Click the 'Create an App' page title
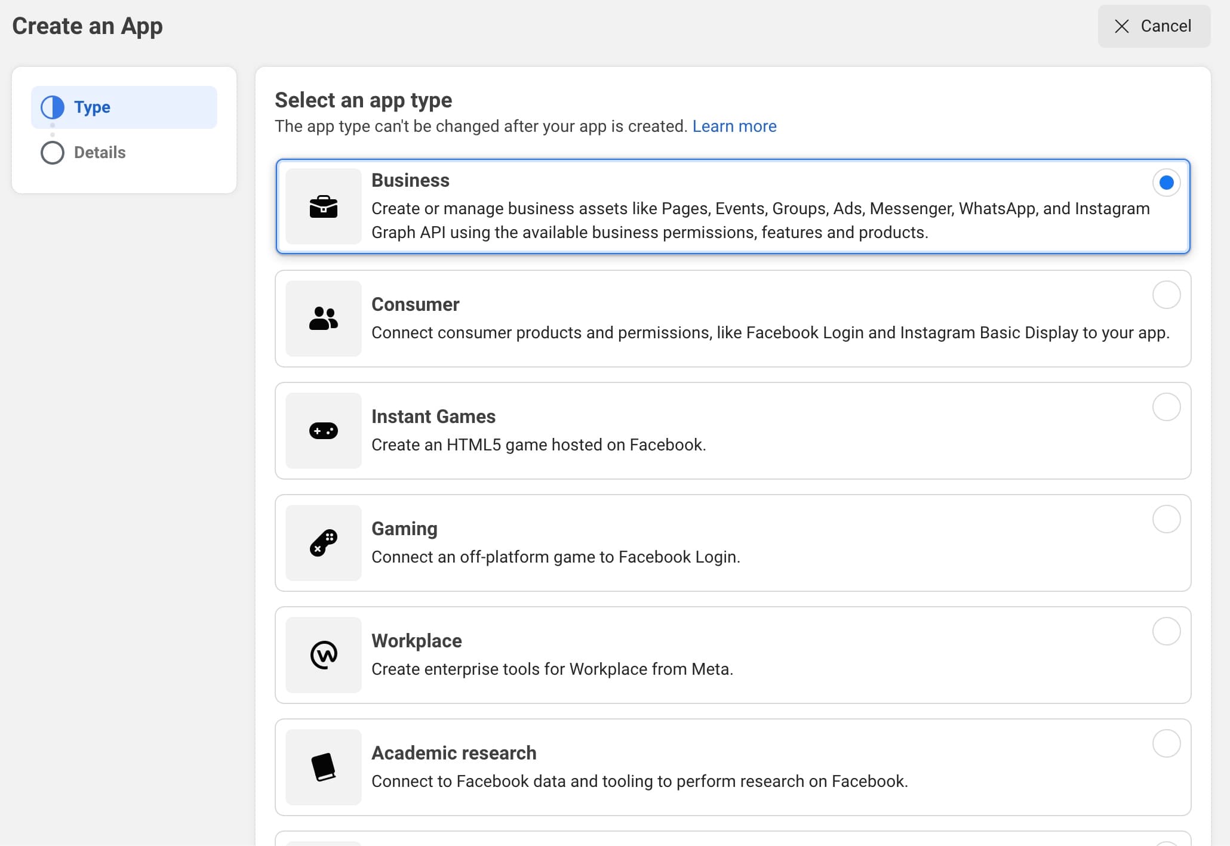The height and width of the screenshot is (846, 1230). [x=87, y=26]
